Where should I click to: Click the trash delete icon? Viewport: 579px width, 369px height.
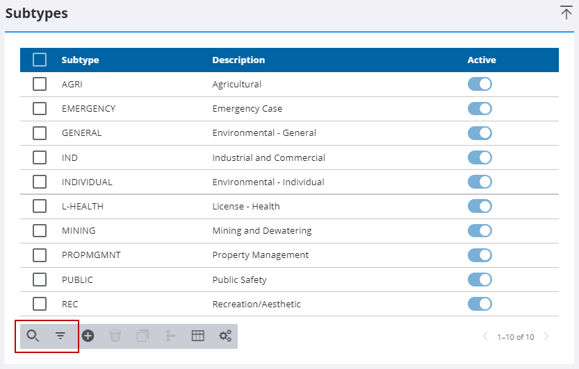115,336
